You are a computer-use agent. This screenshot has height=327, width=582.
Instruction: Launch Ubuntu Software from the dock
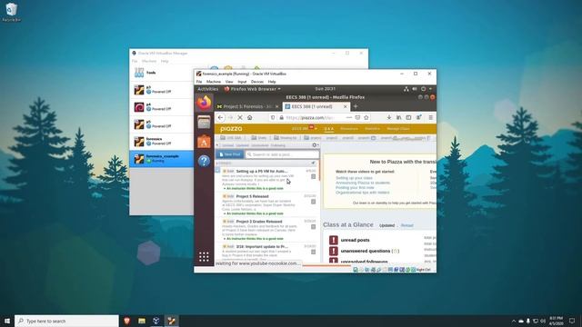coord(204,142)
